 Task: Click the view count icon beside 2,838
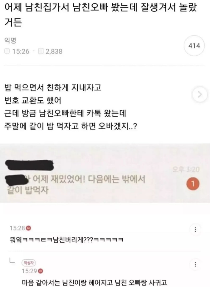coord(41,51)
